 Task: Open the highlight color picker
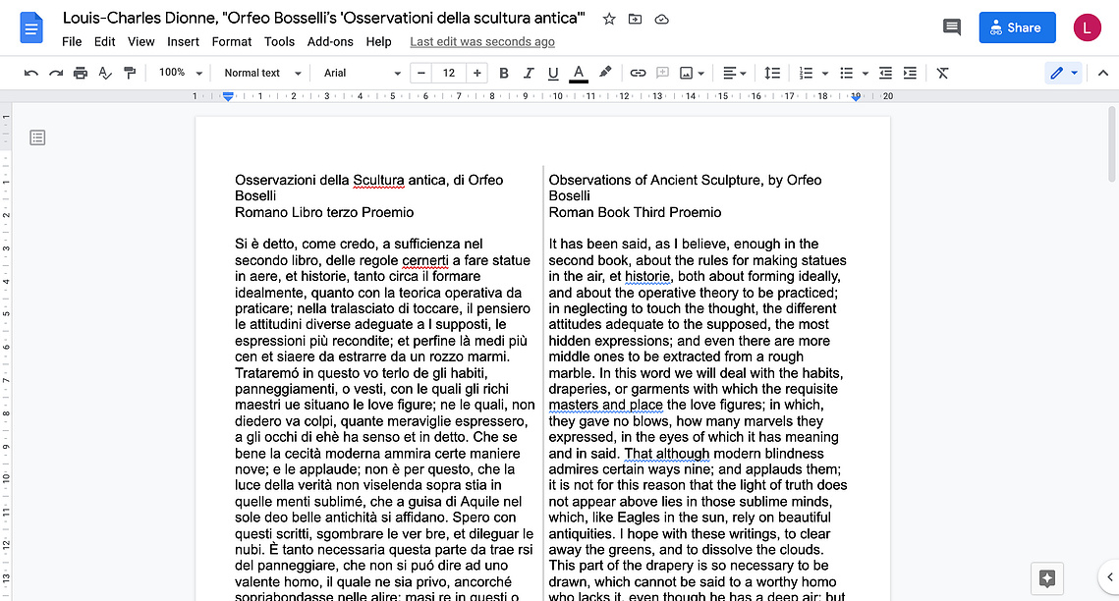click(605, 73)
